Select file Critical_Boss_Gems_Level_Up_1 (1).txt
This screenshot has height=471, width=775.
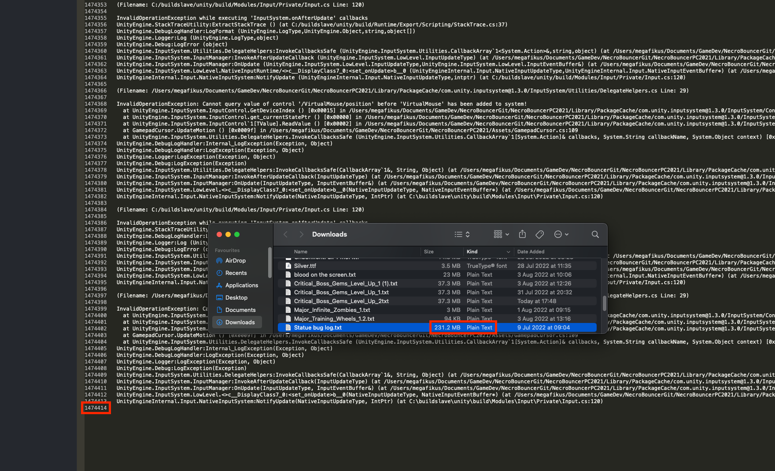point(437,284)
